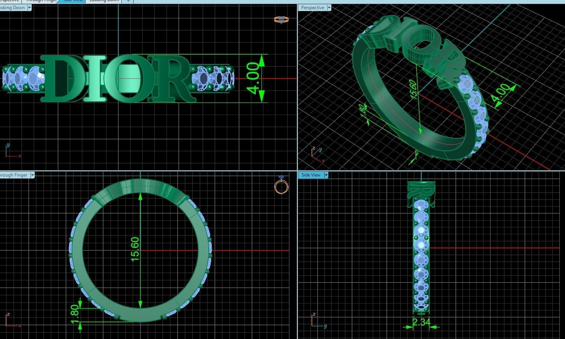The image size is (565, 339).
Task: Click the Perspective viewport title label
Action: coord(312,8)
